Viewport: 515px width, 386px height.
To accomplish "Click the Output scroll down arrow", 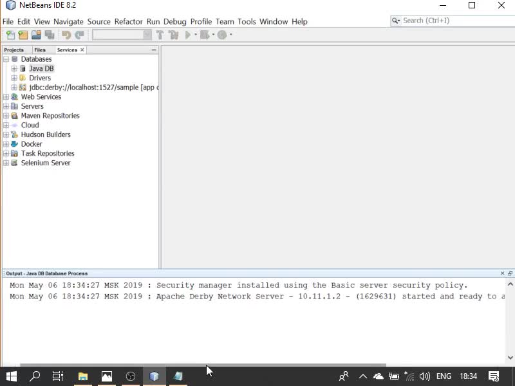I will tap(510, 358).
